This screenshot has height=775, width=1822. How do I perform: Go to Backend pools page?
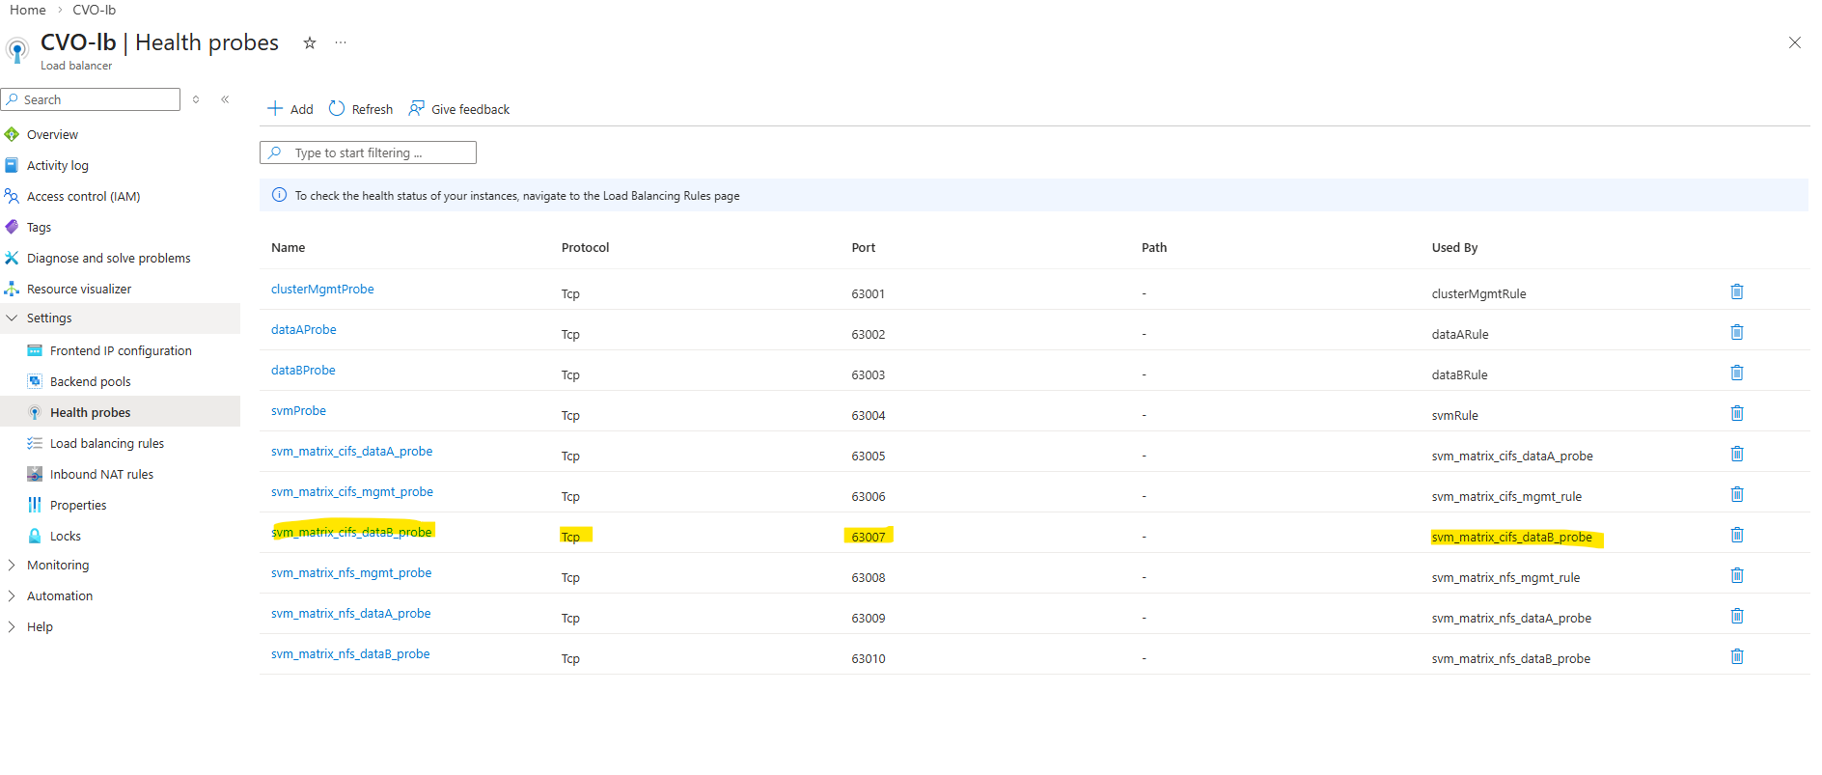coord(90,382)
